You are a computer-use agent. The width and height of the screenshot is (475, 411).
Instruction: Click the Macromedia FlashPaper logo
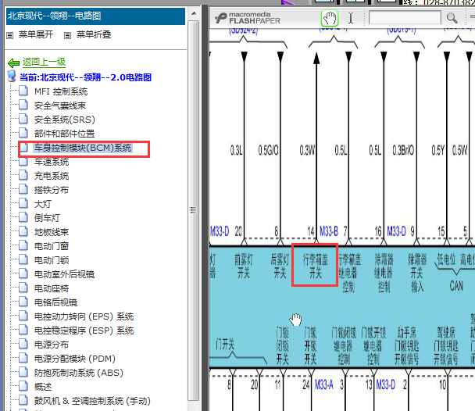[248, 18]
